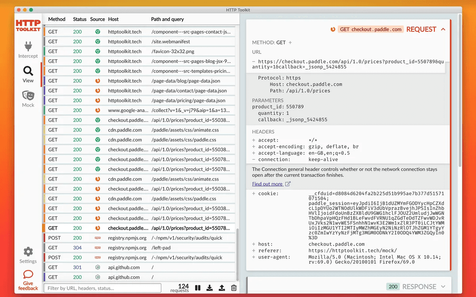Open the GET checkout.paddle.com breadcrumb pill
The image size is (476, 297).
370,29
